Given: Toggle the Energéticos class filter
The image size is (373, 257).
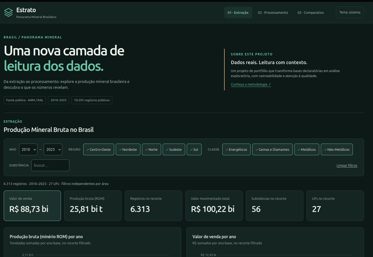Looking at the screenshot, I should pos(236,149).
